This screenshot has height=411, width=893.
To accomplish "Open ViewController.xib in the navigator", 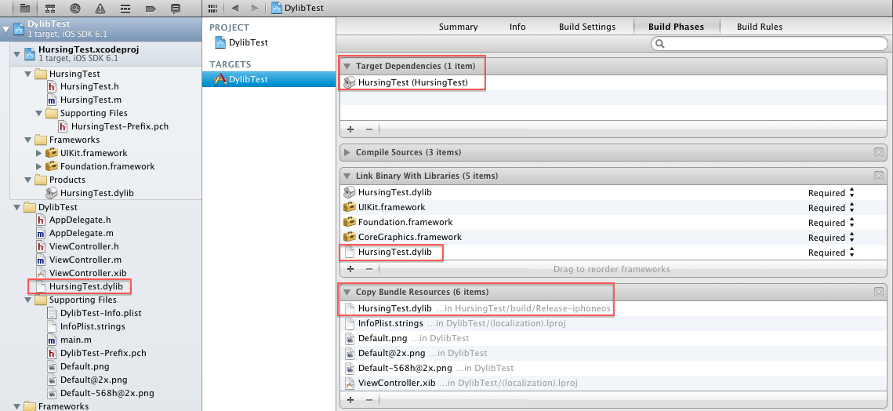I will [87, 273].
